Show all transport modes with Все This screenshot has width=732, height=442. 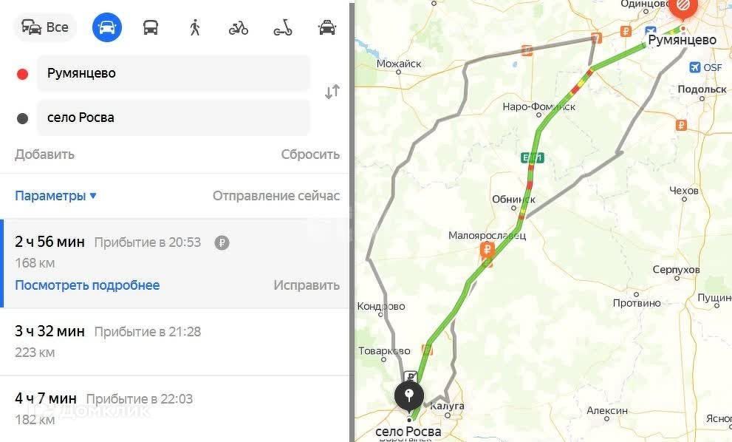click(46, 28)
